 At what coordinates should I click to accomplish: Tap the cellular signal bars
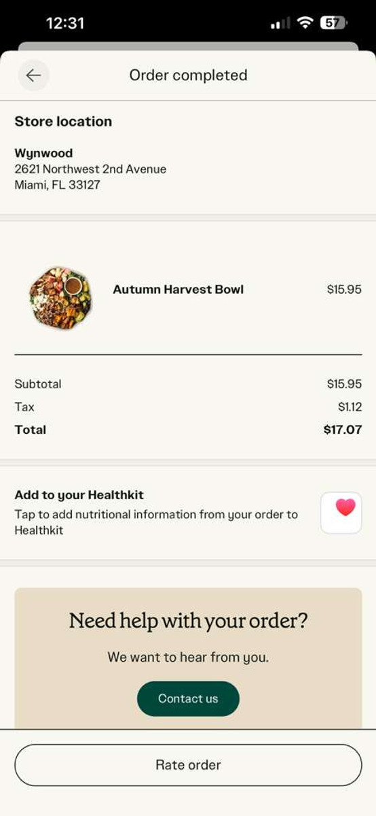(x=280, y=24)
